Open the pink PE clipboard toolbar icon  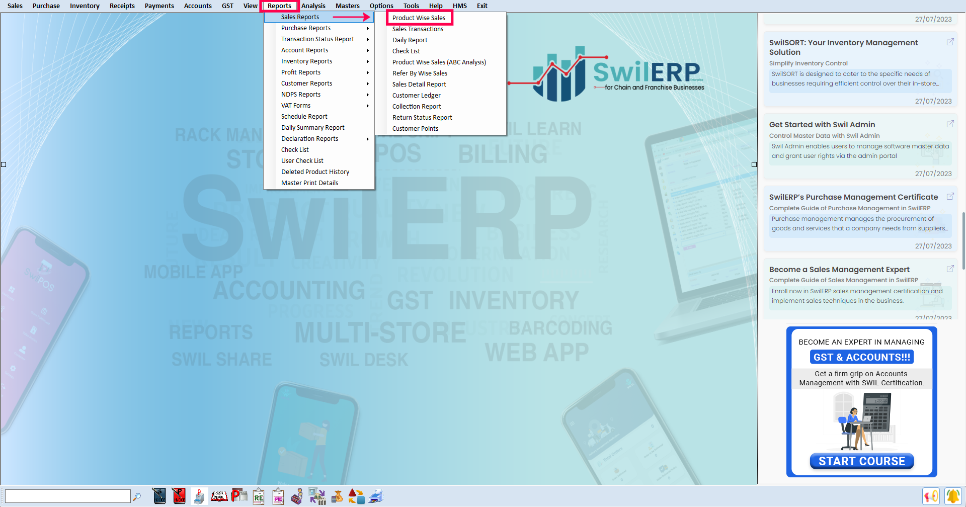(x=278, y=496)
